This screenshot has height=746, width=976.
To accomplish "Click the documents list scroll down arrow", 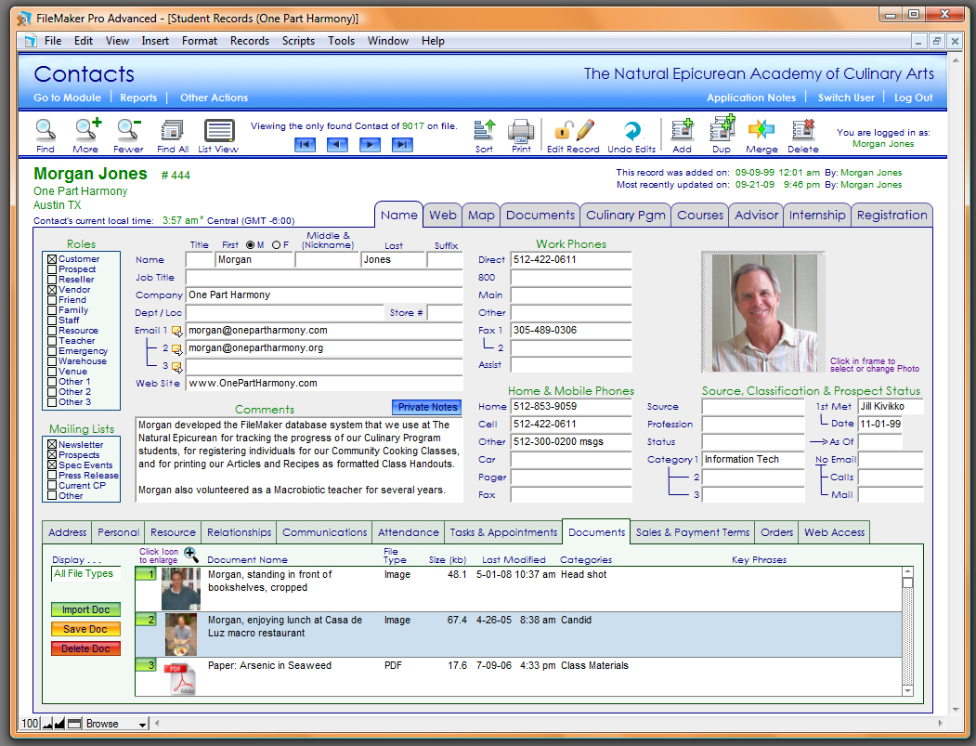I will 907,690.
